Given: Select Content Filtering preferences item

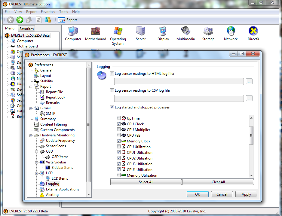Looking at the screenshot, I should coord(54,124).
